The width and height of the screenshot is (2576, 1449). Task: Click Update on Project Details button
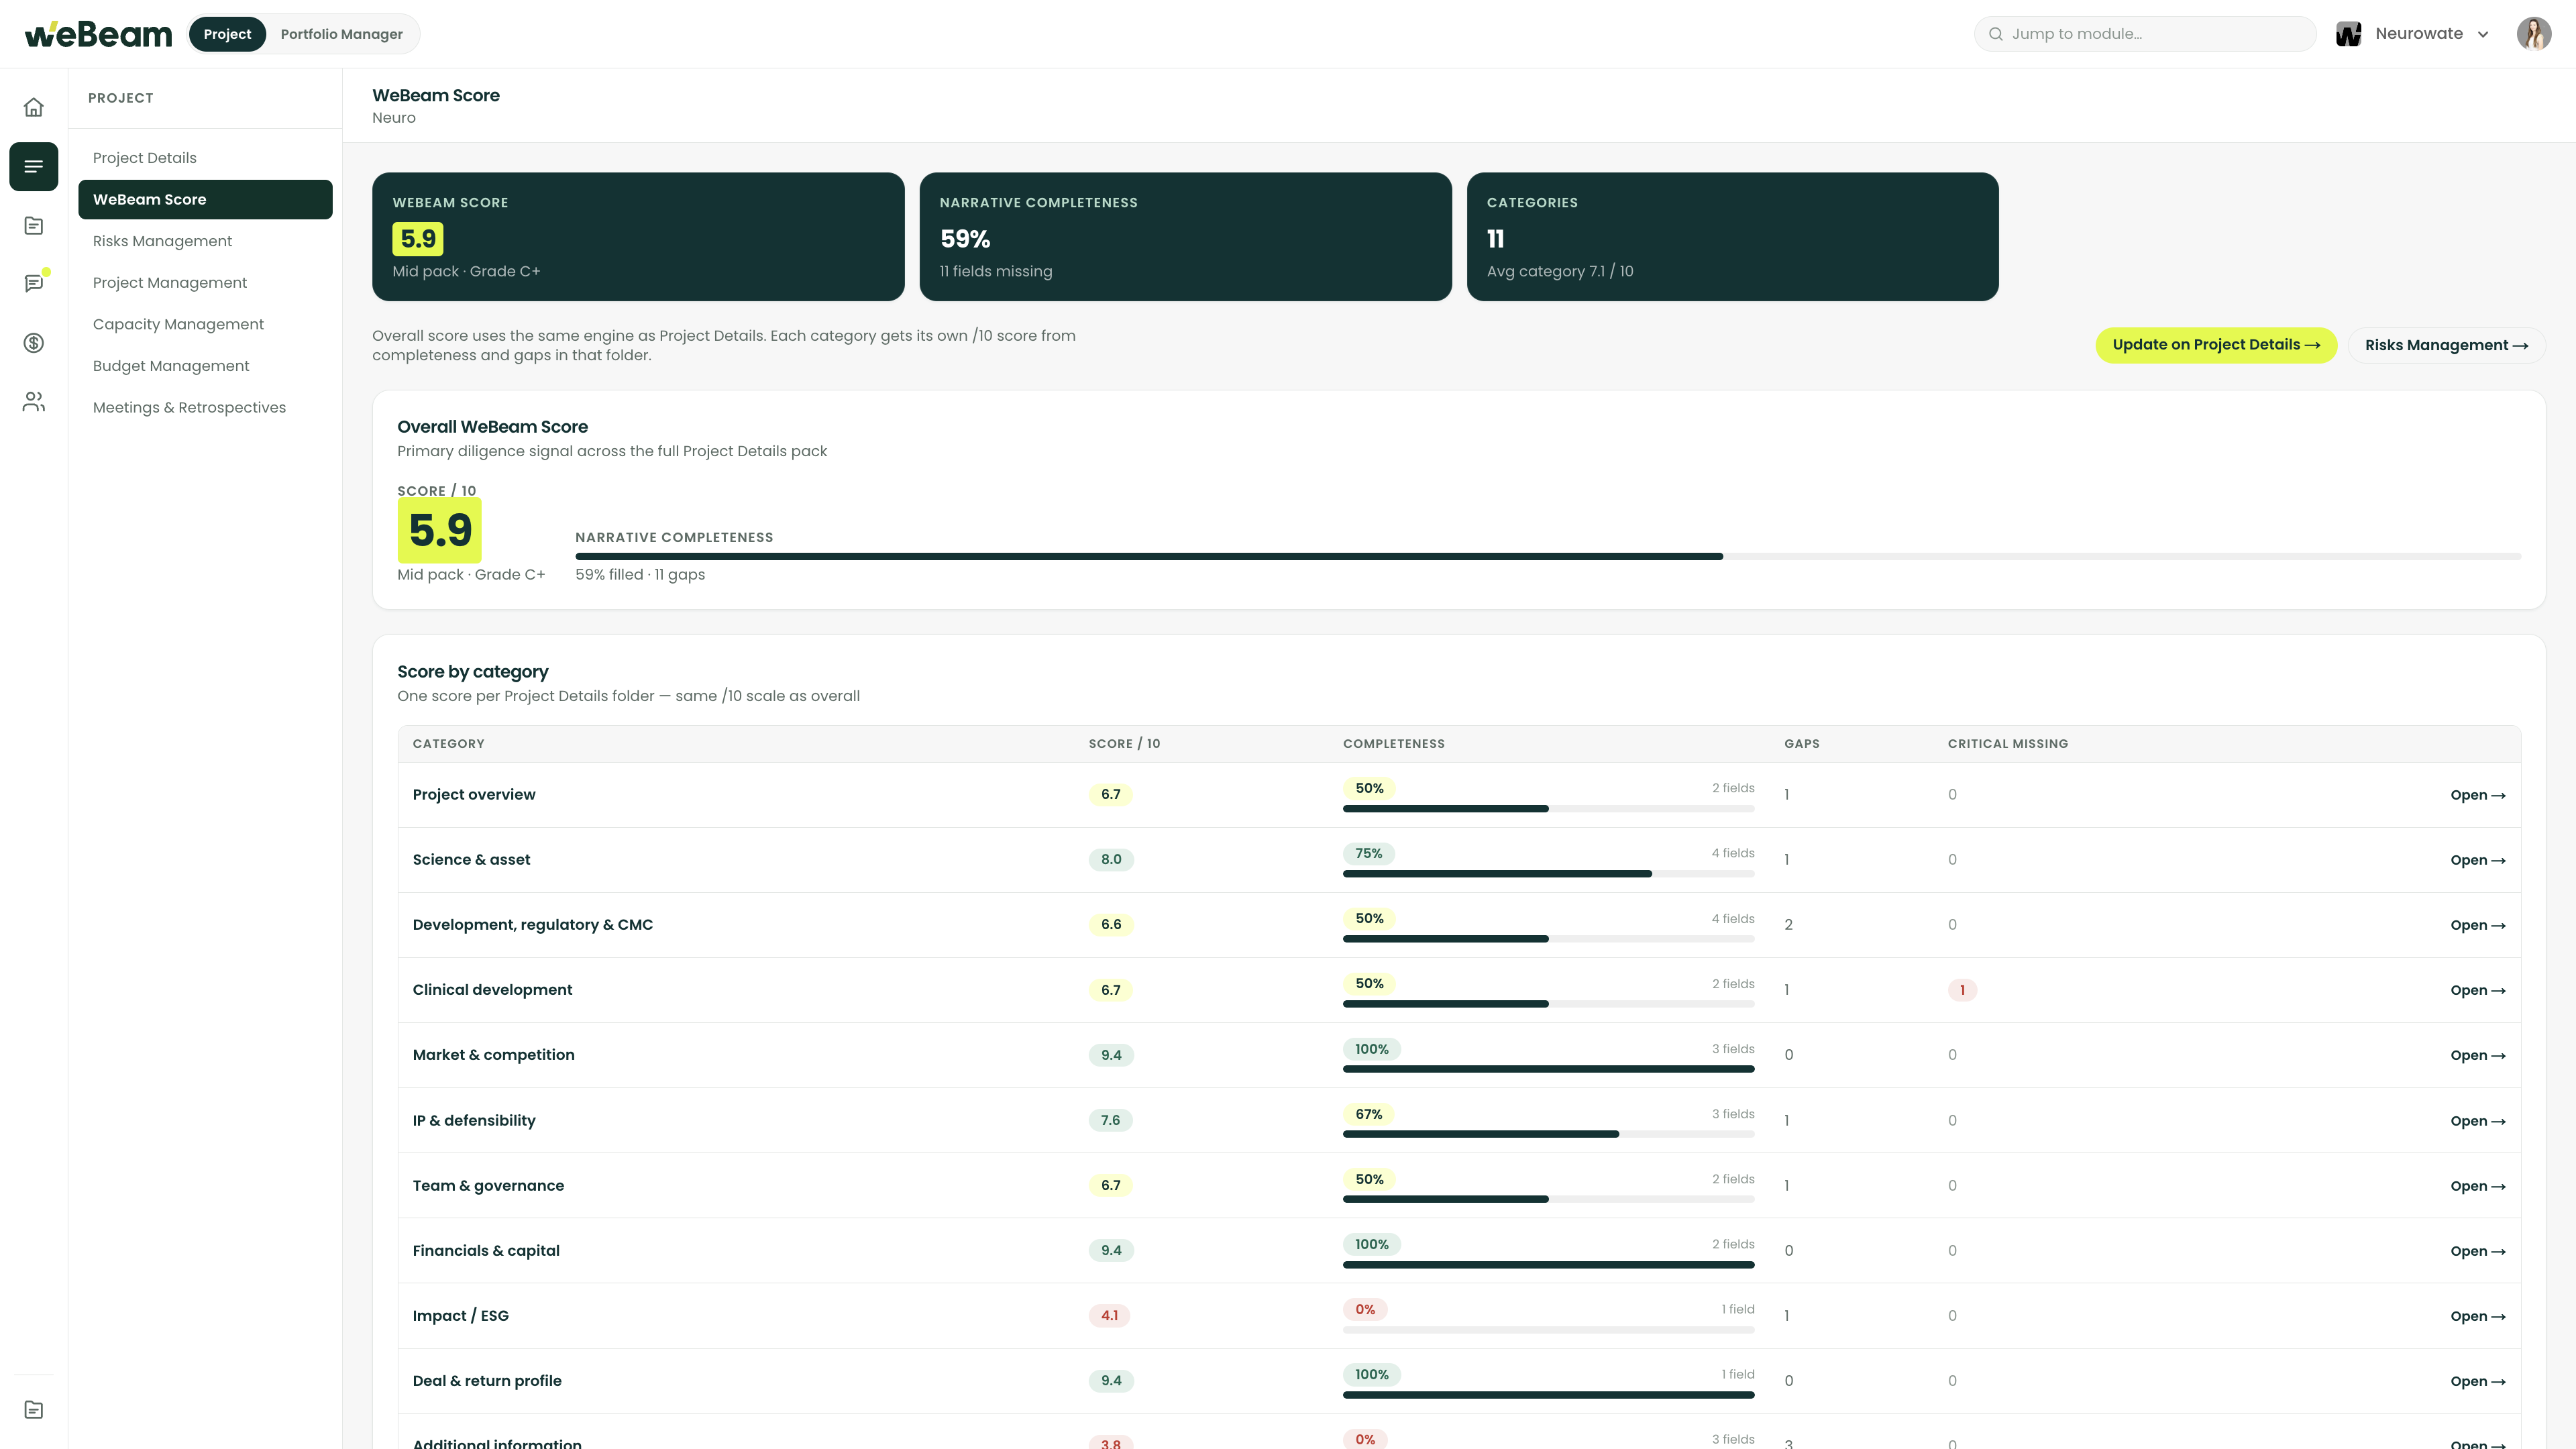click(2216, 345)
